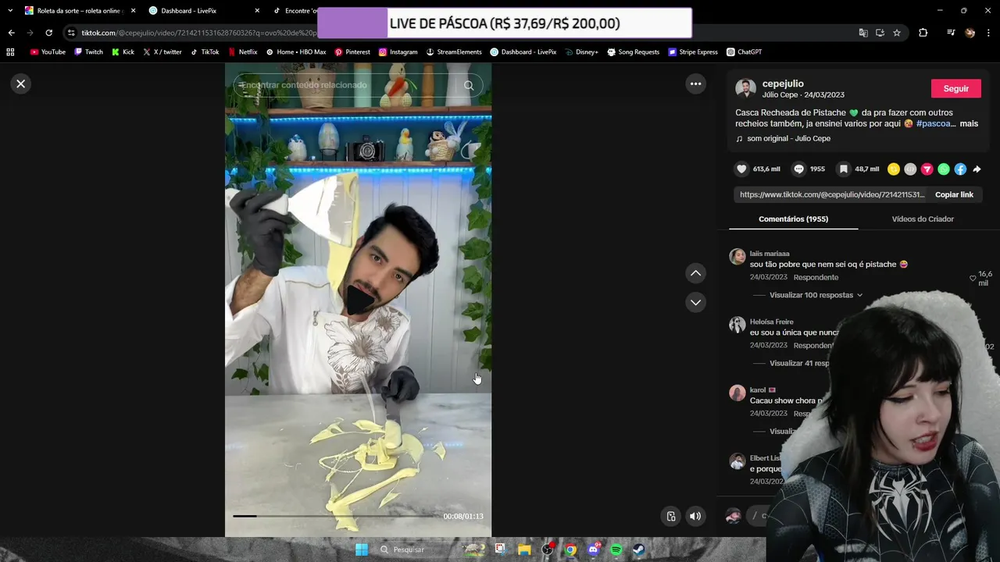Screen dimensions: 1000x562
Task: Open the Stripe Express bookmark
Action: click(x=693, y=52)
